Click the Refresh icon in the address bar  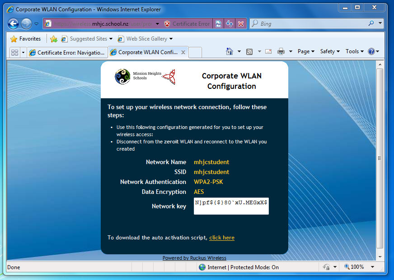(230, 23)
